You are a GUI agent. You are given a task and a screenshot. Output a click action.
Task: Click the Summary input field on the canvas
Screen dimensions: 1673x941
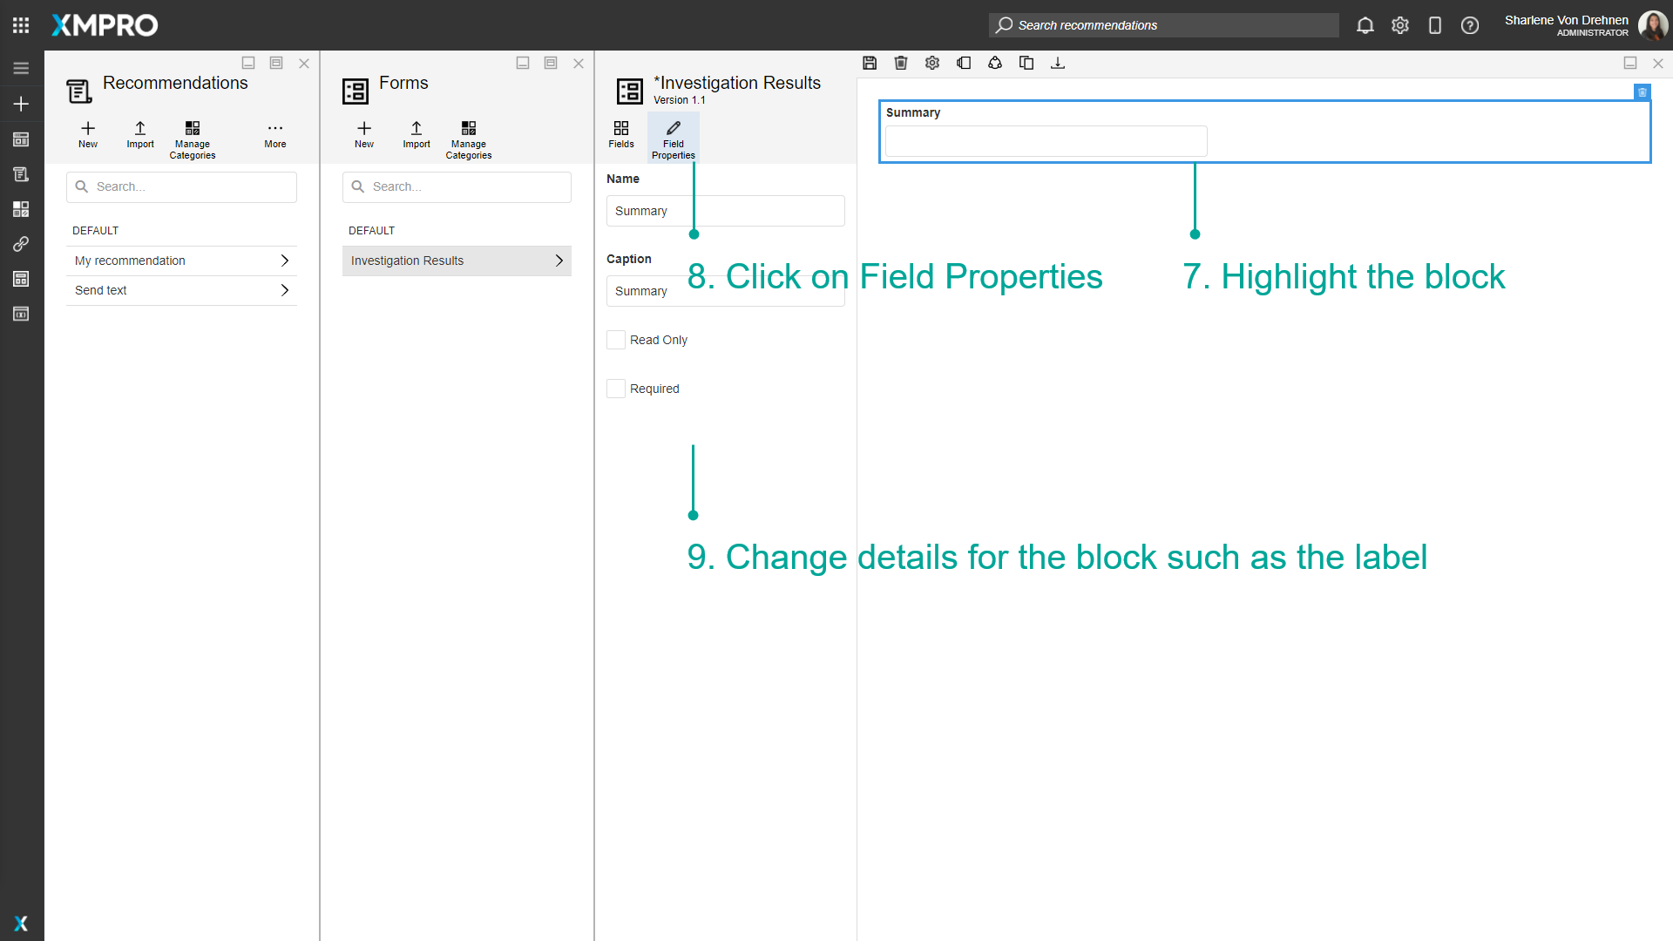click(x=1046, y=141)
